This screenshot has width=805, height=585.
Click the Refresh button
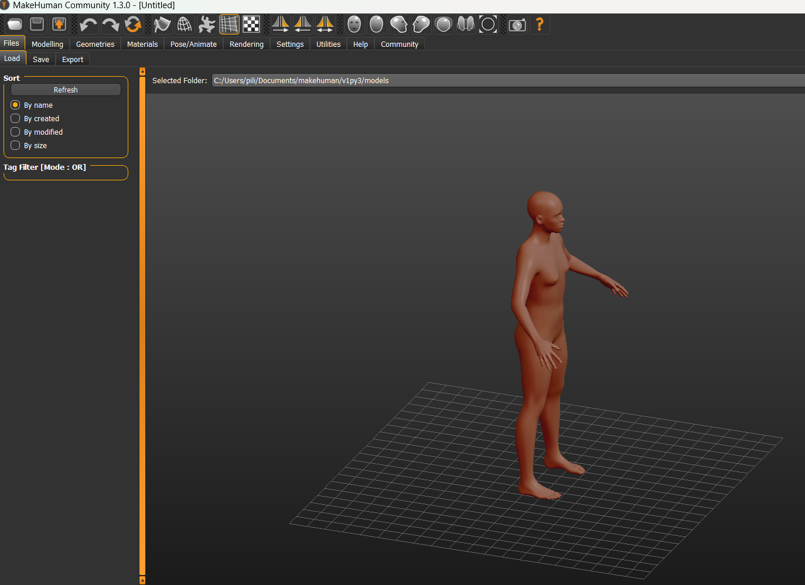pyautogui.click(x=66, y=90)
